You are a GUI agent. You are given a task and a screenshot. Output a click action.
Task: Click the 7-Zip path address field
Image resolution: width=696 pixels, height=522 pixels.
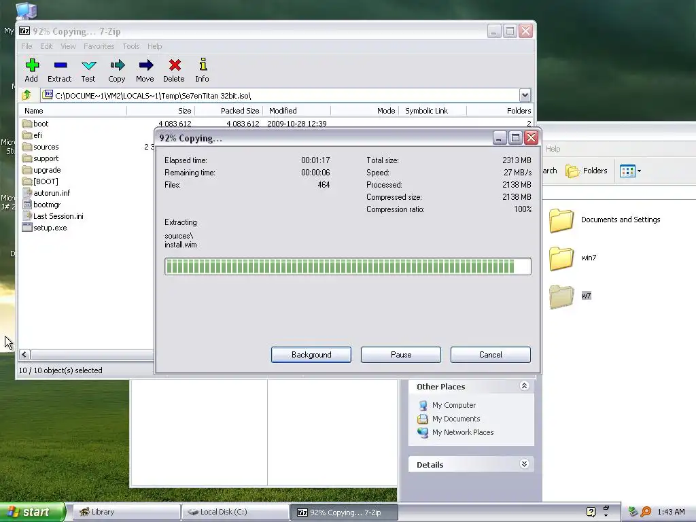pyautogui.click(x=280, y=95)
